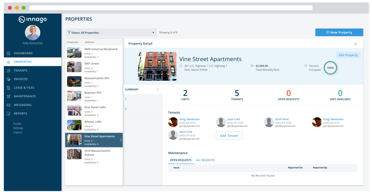Switch to the All Requests tab
Viewport: 372px width, 192px height.
pyautogui.click(x=205, y=160)
